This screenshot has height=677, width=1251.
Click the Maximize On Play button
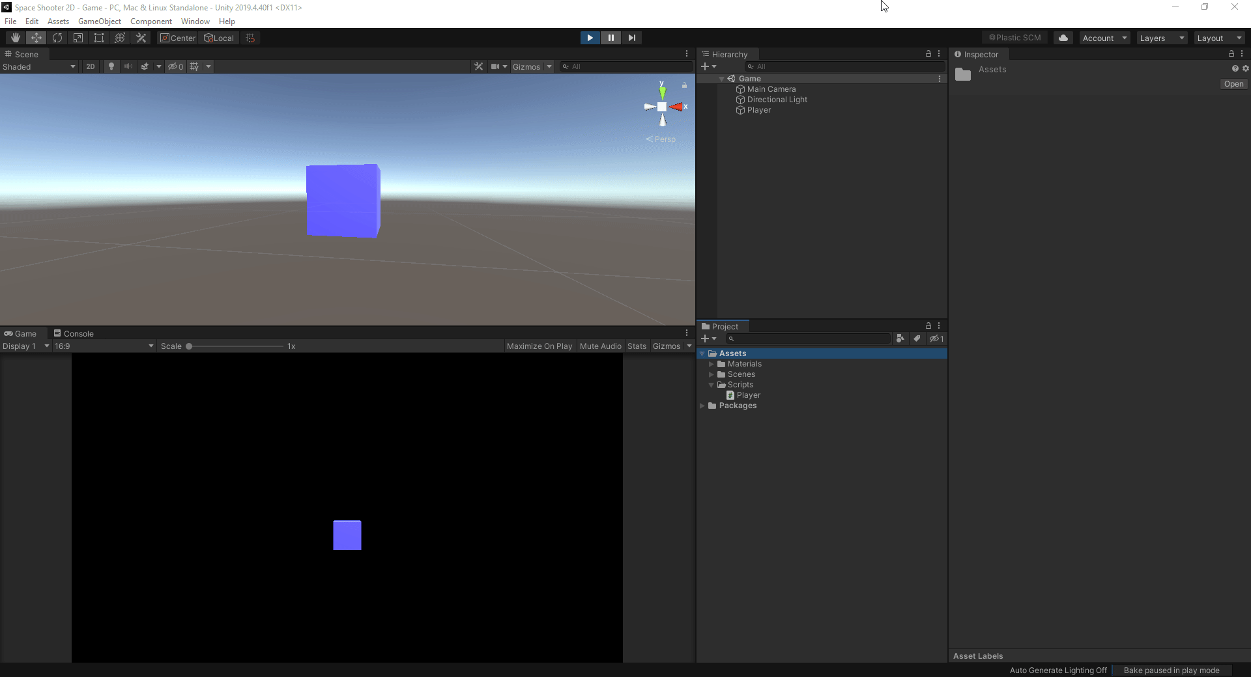(x=539, y=346)
